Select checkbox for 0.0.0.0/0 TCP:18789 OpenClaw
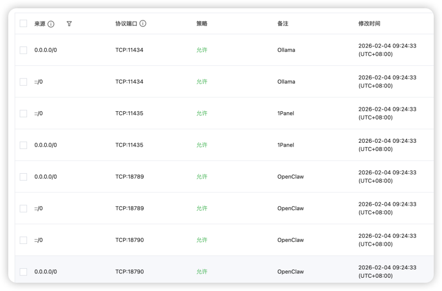The height and width of the screenshot is (291, 442). pos(23,176)
